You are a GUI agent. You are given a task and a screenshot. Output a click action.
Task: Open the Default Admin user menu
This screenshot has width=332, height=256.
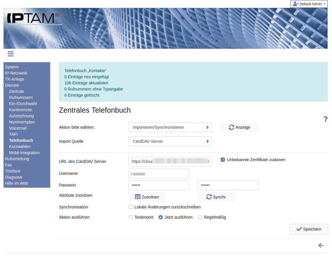309,4
